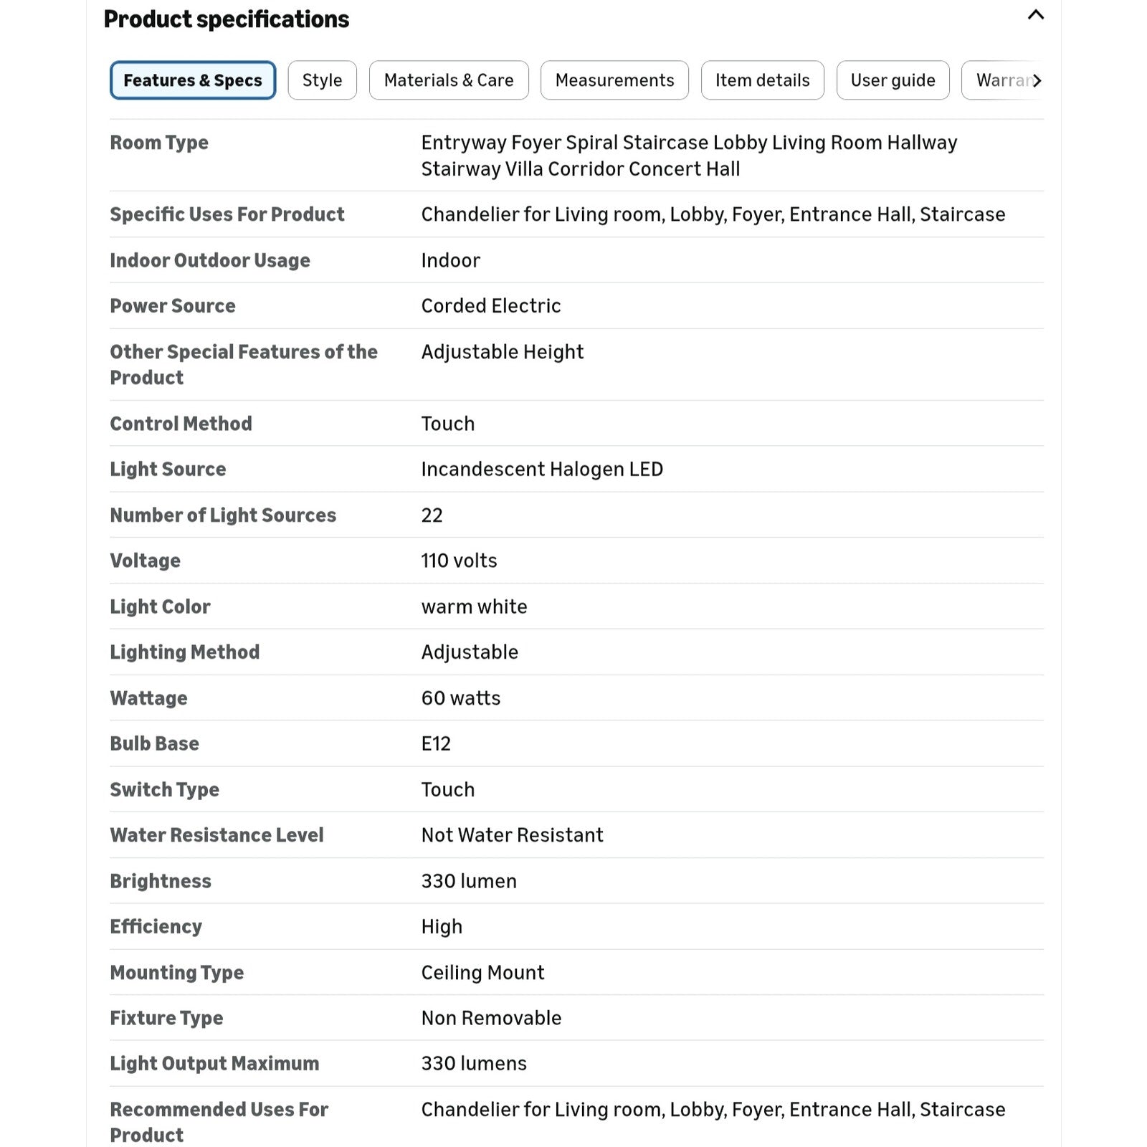Screen dimensions: 1147x1147
Task: Click the Room Type value text
Action: [689, 156]
